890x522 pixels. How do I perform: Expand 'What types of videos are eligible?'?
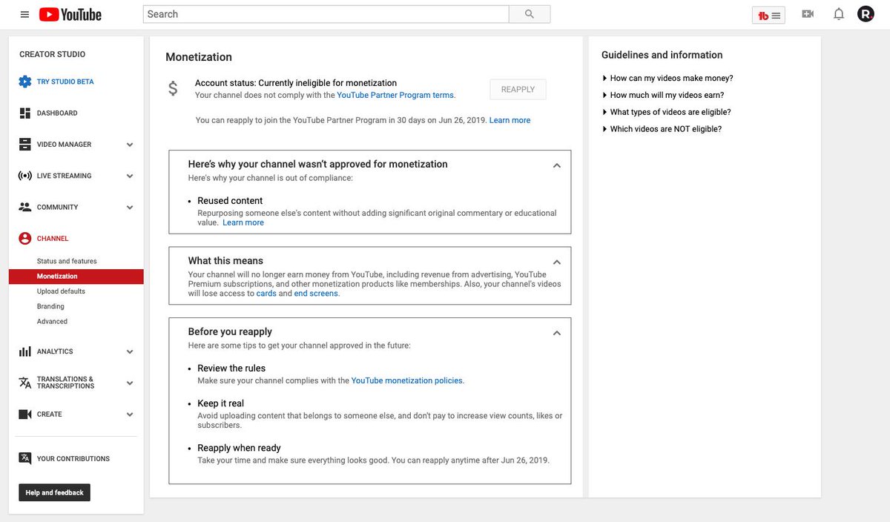pos(666,112)
